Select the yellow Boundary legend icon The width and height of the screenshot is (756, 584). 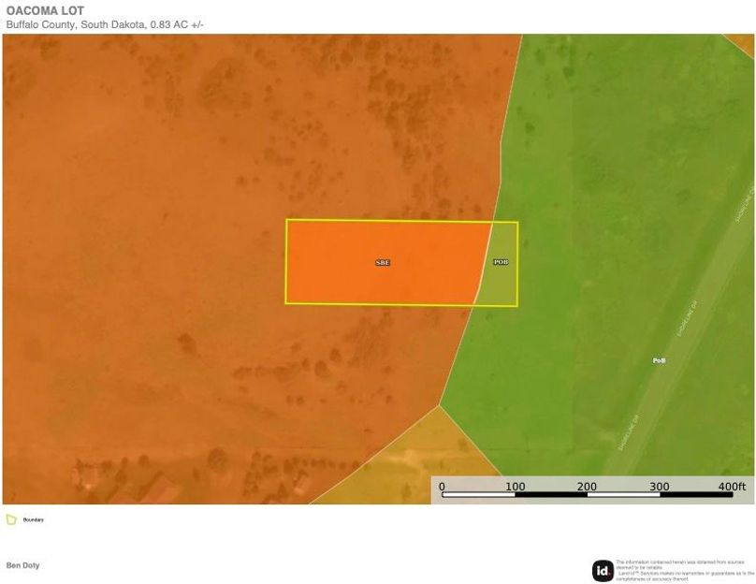(x=13, y=518)
